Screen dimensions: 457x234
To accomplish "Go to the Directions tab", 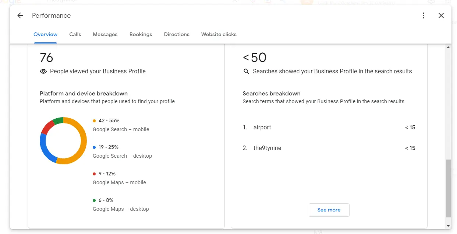I will pyautogui.click(x=177, y=34).
